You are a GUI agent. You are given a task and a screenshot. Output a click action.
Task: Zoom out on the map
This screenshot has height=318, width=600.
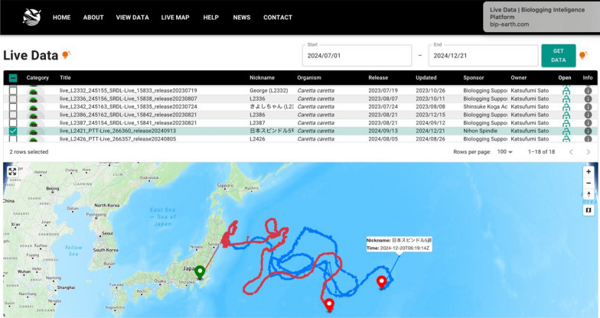pos(588,183)
